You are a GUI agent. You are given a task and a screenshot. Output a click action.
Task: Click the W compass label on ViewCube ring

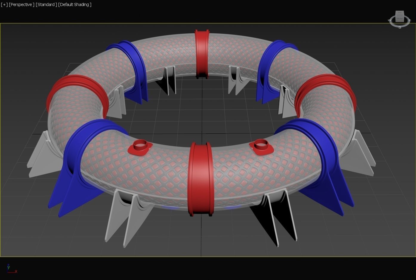point(390,20)
